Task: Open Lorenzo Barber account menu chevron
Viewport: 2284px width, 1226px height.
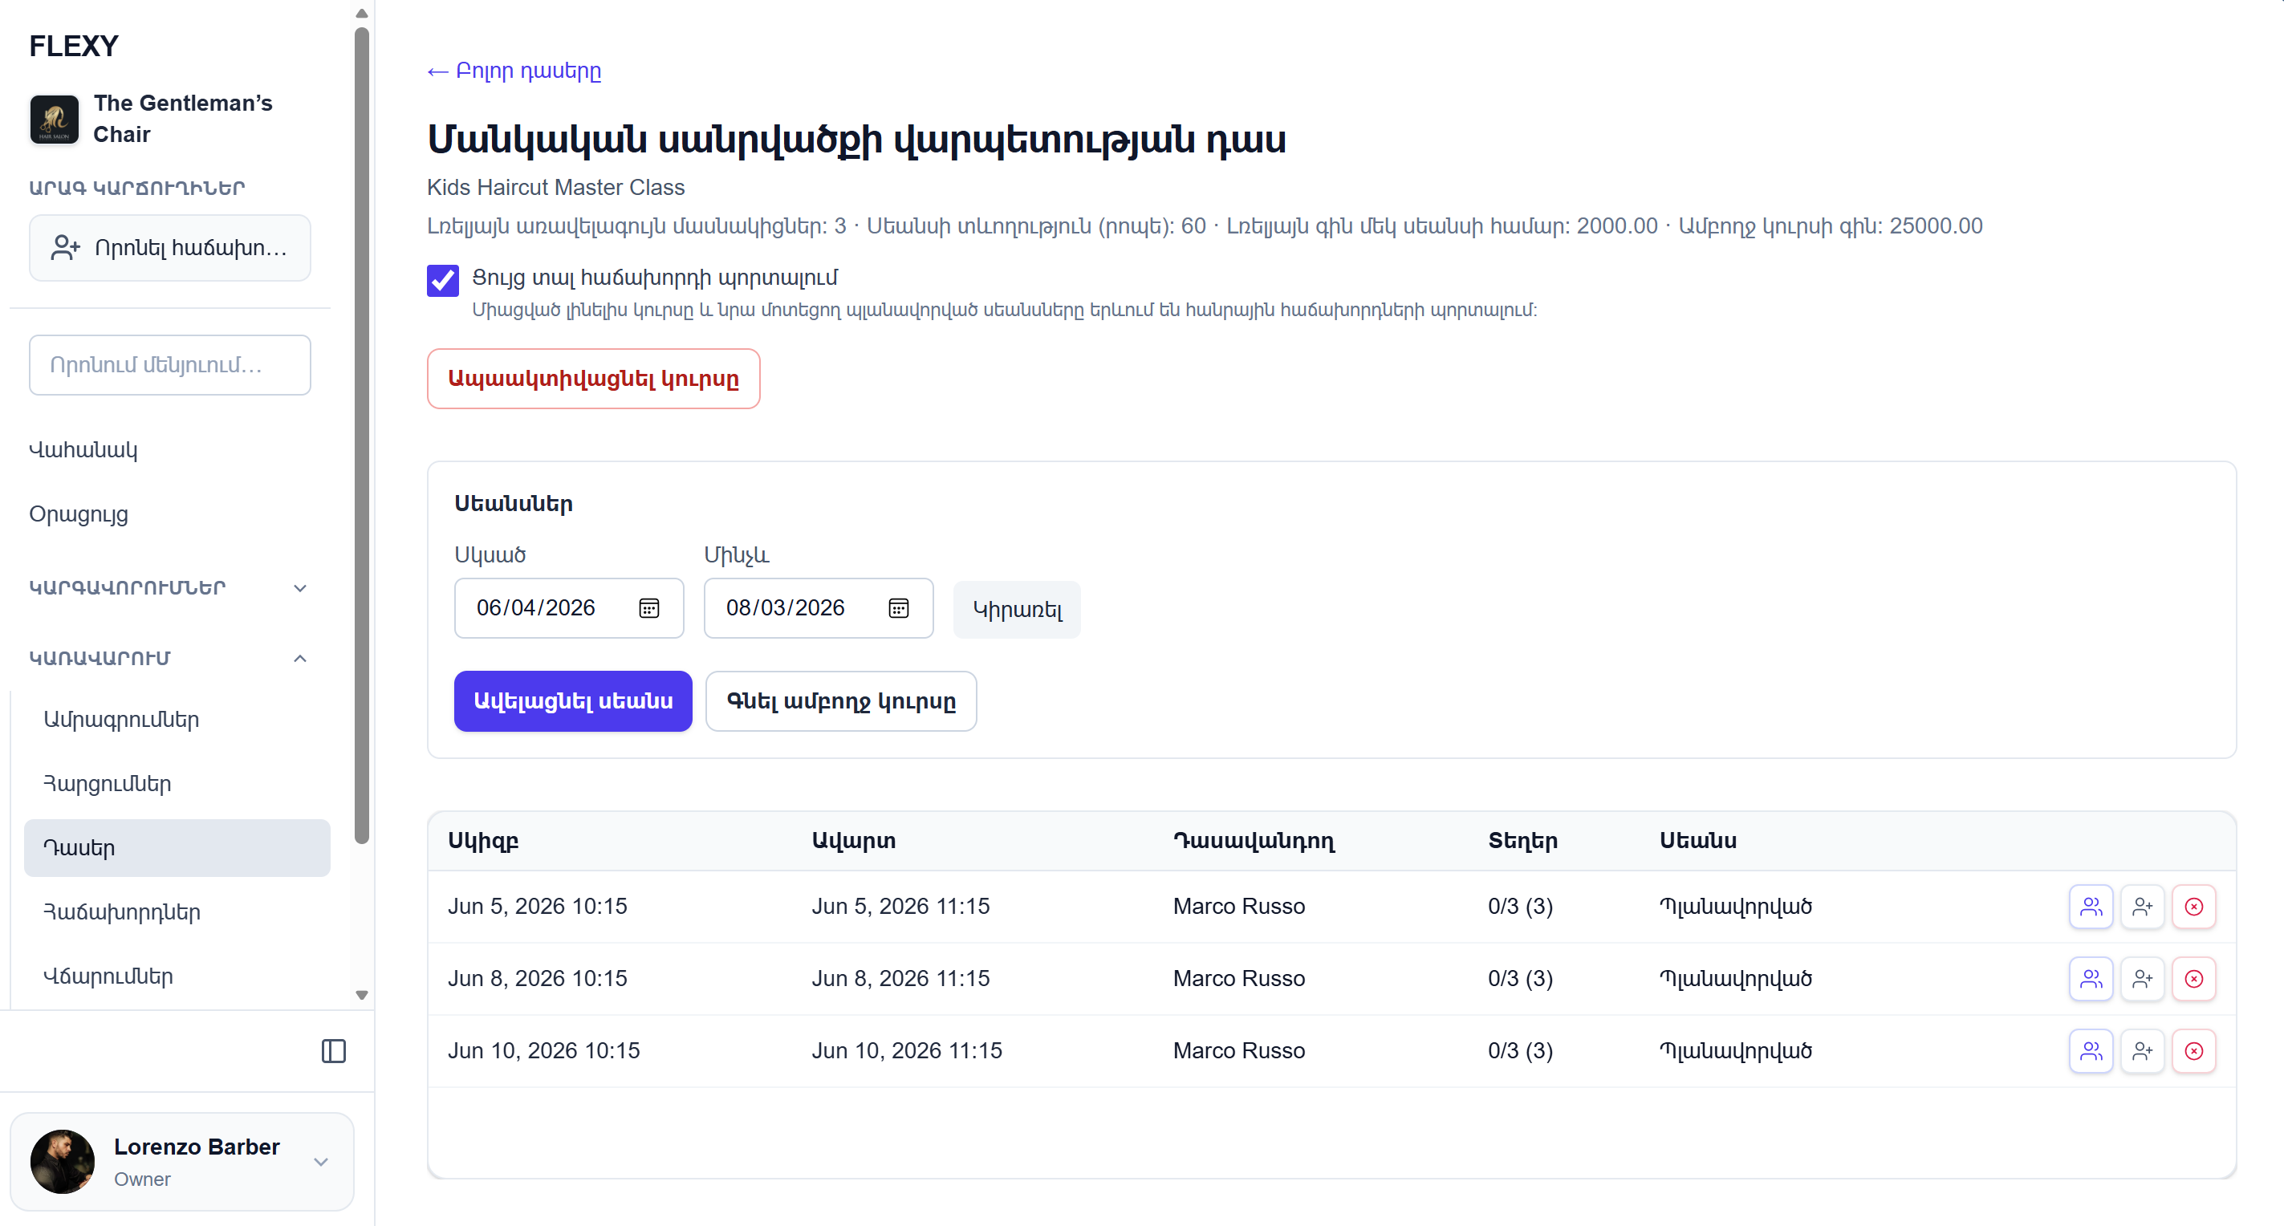Action: tap(321, 1162)
